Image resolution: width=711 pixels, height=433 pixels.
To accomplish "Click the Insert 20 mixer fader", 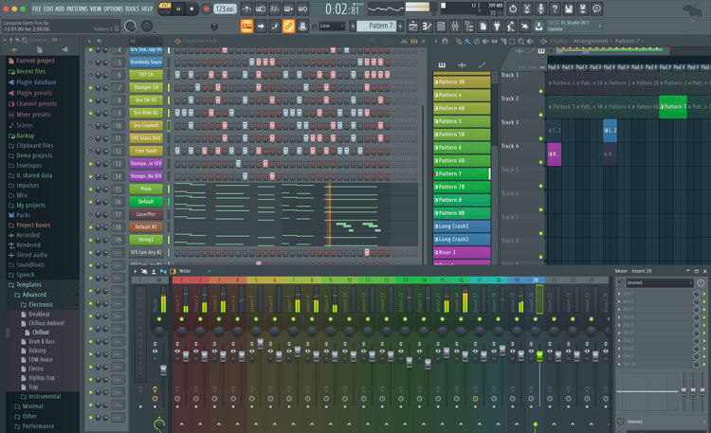I will (539, 356).
